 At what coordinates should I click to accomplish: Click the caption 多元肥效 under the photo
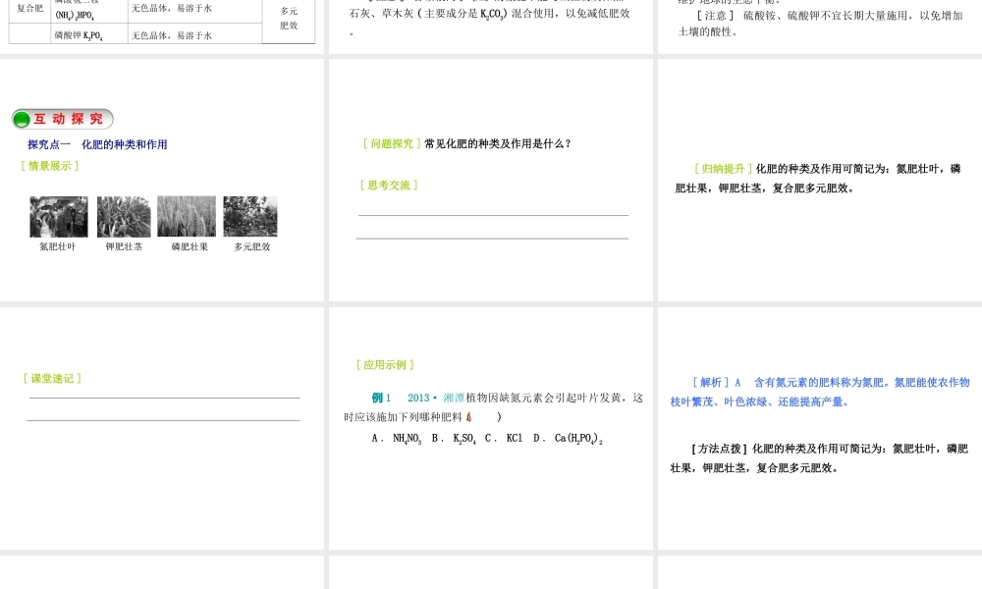tap(252, 246)
